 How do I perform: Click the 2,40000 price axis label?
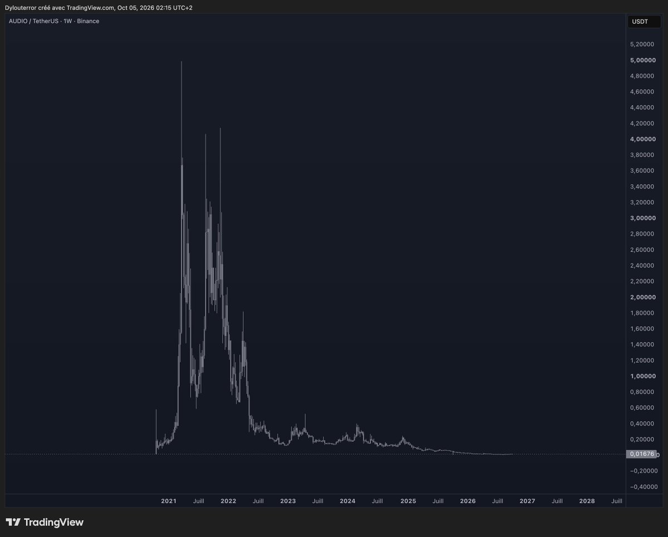coord(643,265)
